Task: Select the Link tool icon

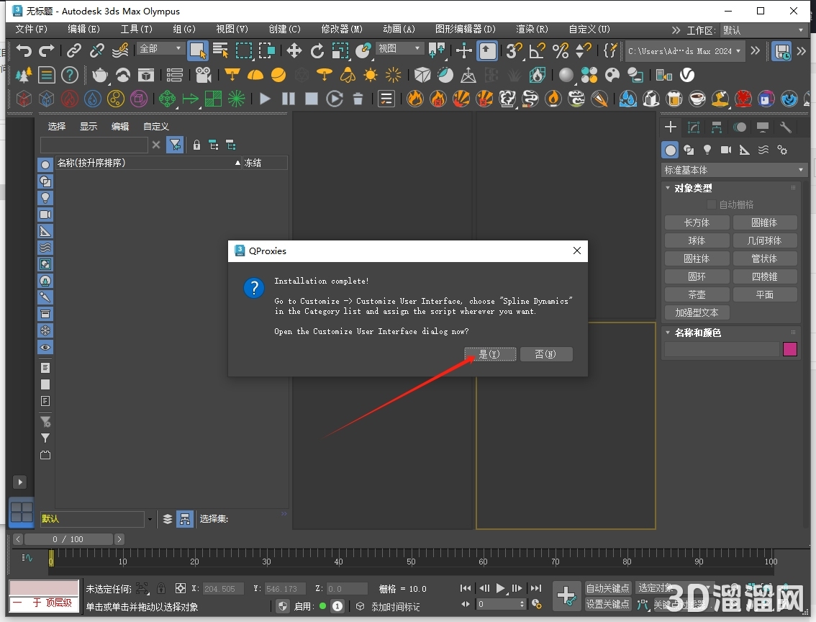Action: point(74,51)
